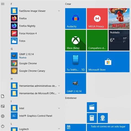Open the Netflix tile
131x131 pixels.
pos(119,18)
